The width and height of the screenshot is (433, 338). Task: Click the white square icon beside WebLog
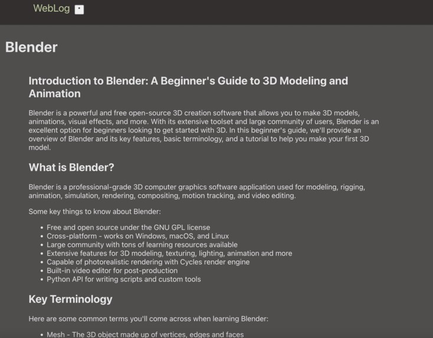(79, 9)
